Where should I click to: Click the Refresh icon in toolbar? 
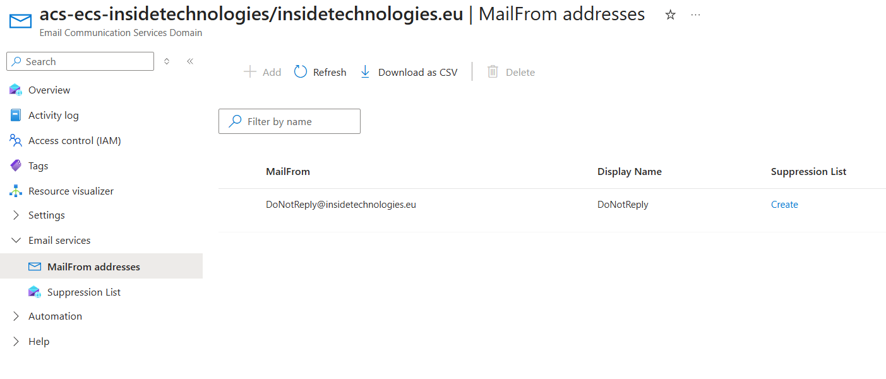click(x=301, y=72)
